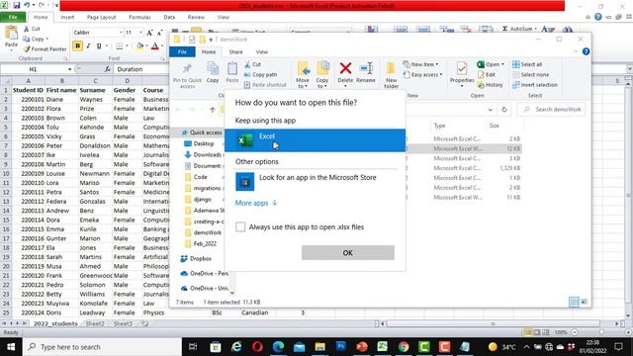Switch to the details view toggle
Viewport: 633px width, 356px height.
click(574, 302)
